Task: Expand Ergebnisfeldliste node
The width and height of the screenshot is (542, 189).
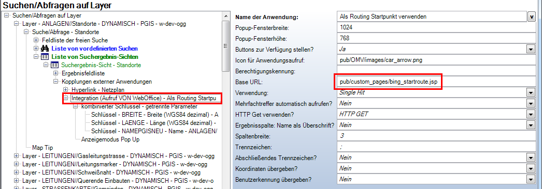Action: [55, 73]
